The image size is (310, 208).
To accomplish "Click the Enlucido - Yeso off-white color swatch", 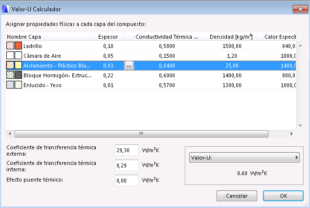I will (18, 85).
